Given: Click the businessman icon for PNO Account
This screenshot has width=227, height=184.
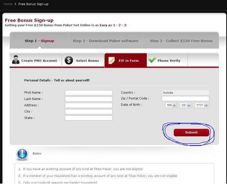Looking at the screenshot, I should pos(16,60).
